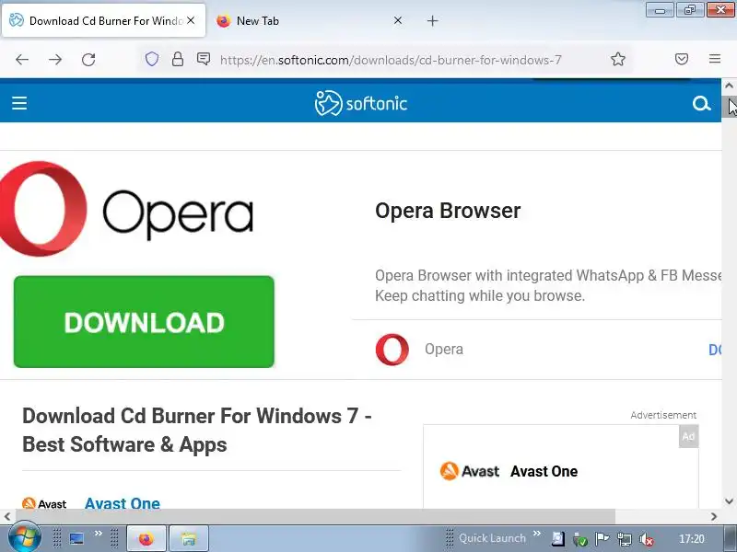This screenshot has width=737, height=552.
Task: Expand the Quick Launch chevron
Action: tap(536, 534)
